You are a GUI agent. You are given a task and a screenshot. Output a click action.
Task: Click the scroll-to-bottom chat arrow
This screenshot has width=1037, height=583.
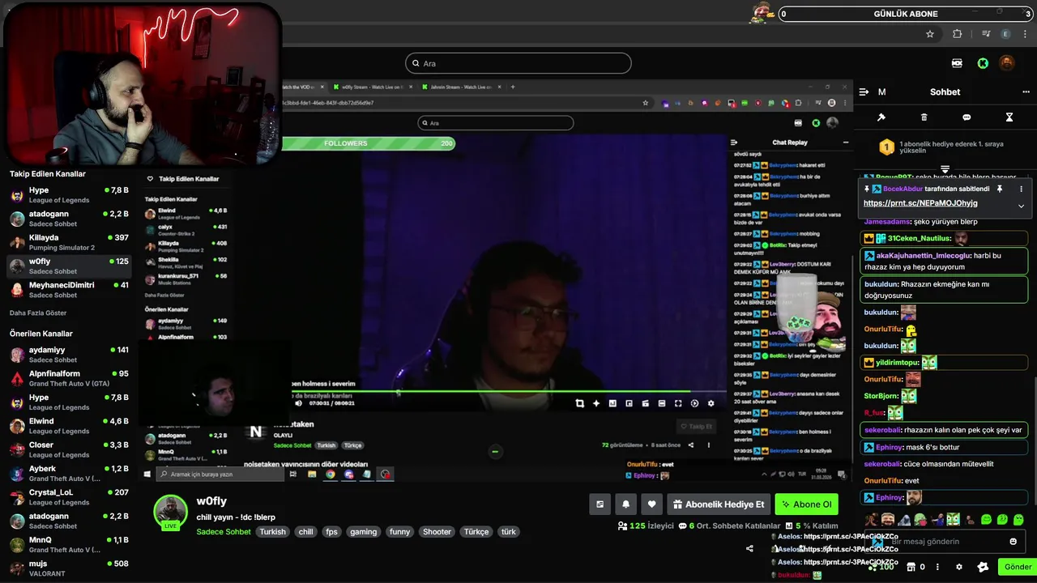point(945,169)
